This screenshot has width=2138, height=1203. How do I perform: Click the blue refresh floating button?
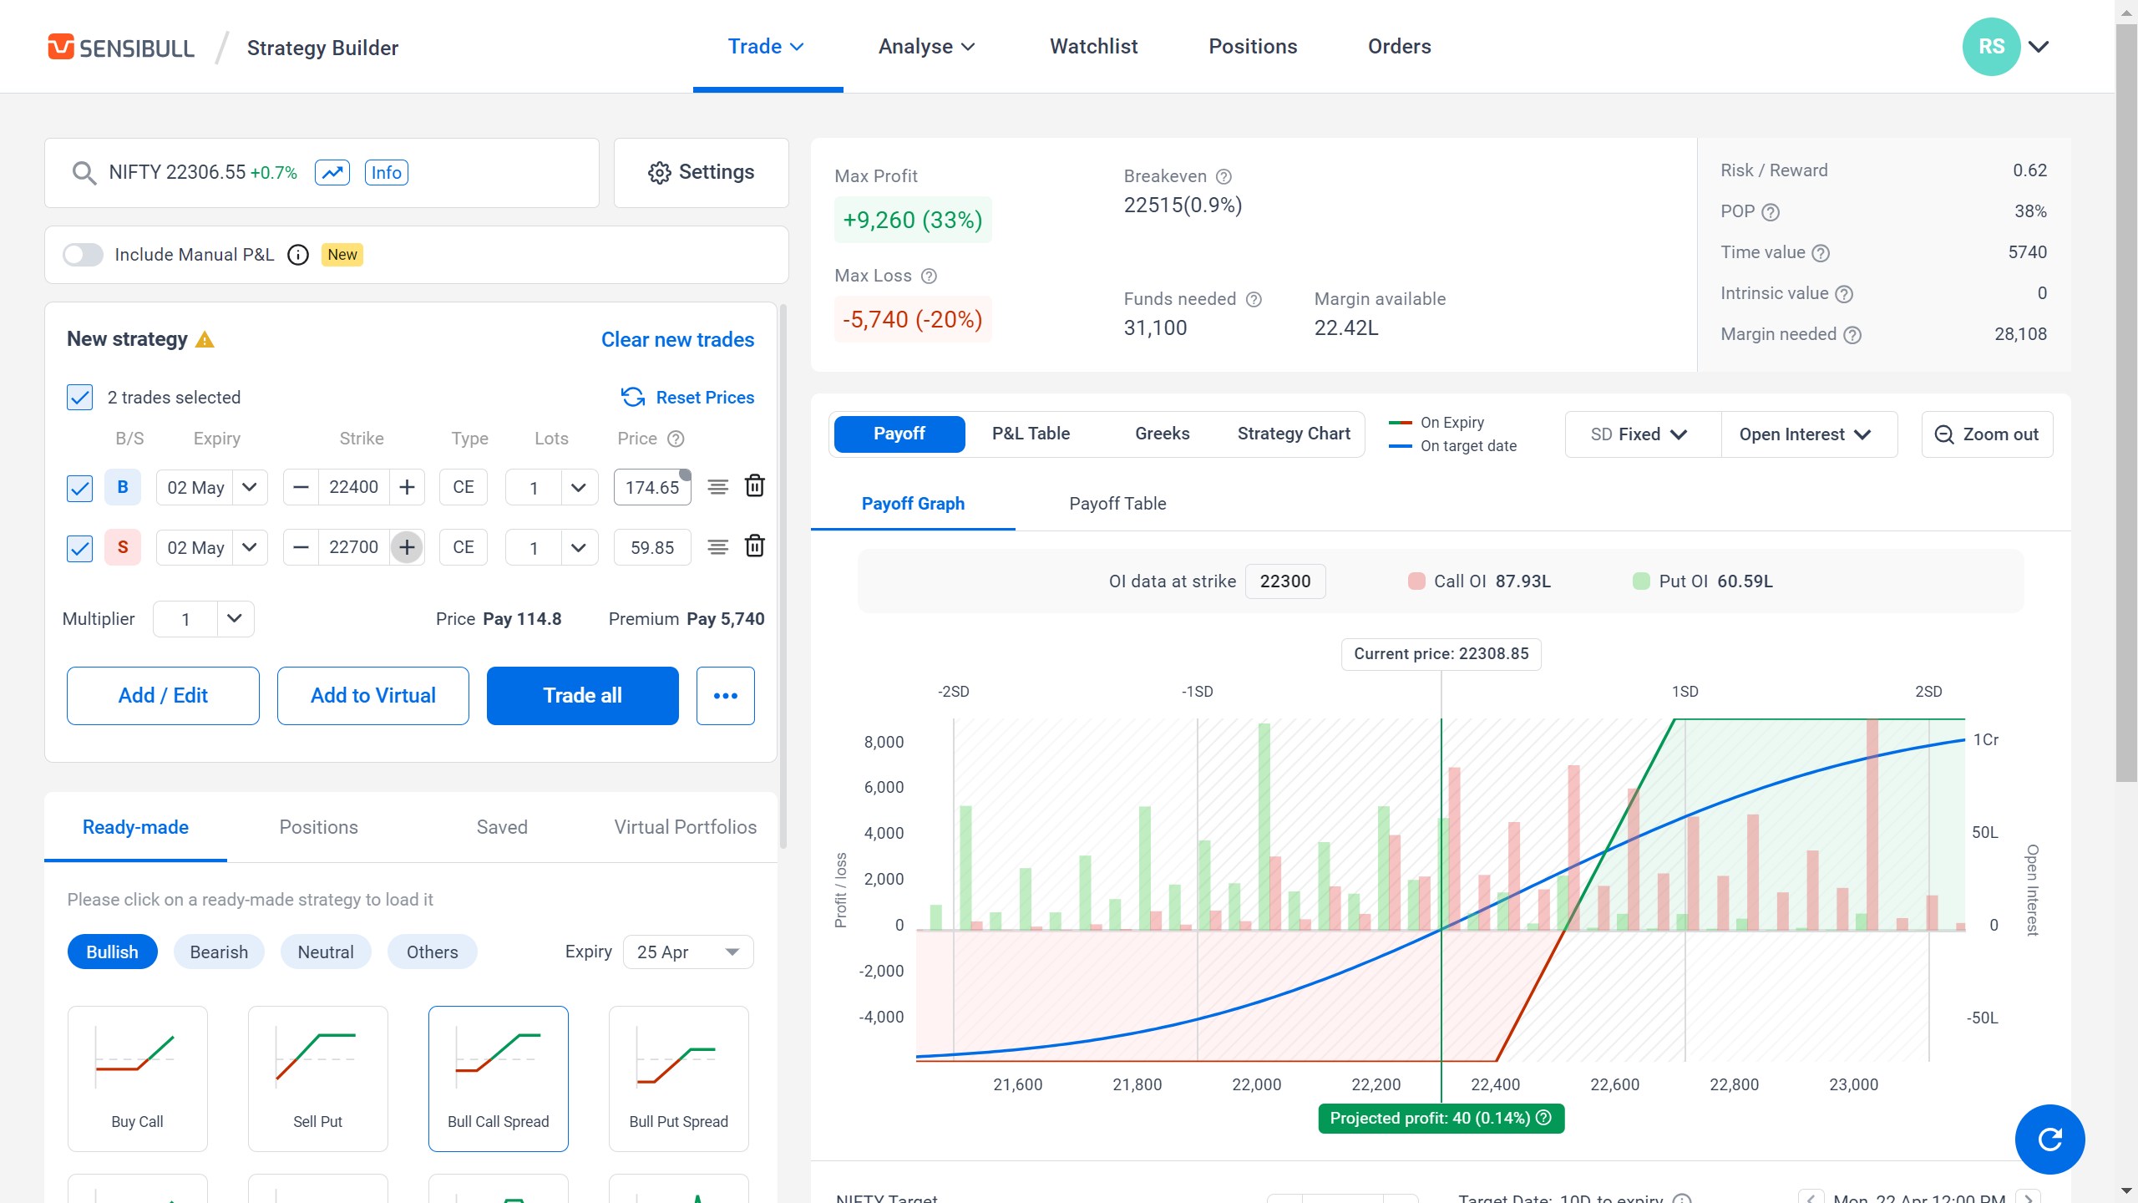[2049, 1140]
